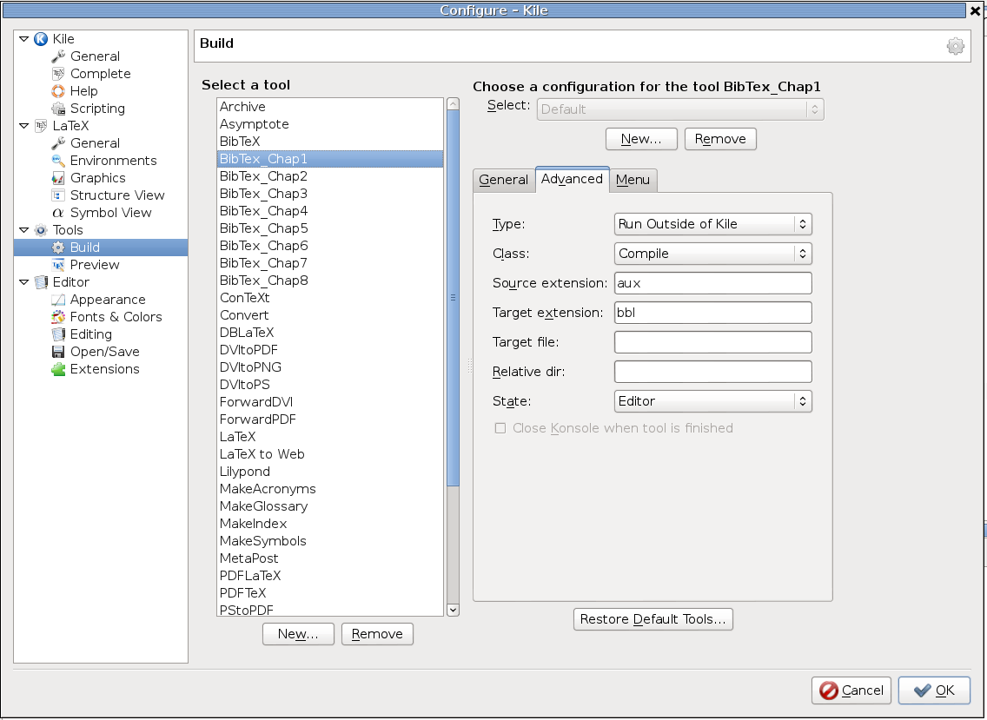Click the Complete entry's icon
The width and height of the screenshot is (987, 720).
(x=58, y=74)
